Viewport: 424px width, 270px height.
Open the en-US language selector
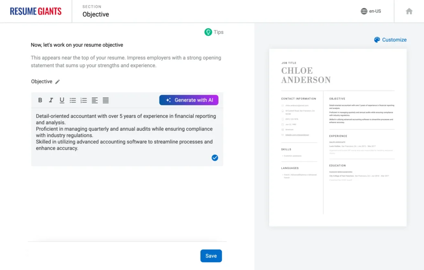[371, 11]
